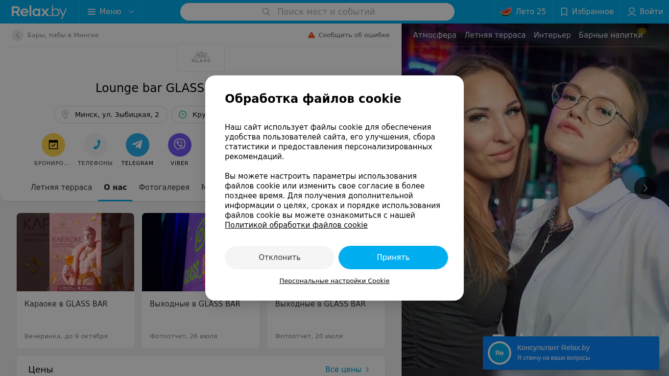Switch to the Фотогалерея tab

pyautogui.click(x=164, y=188)
